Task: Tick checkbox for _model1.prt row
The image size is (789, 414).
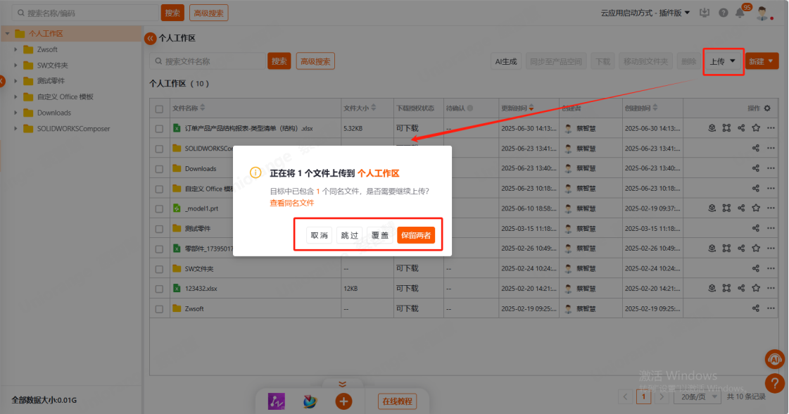Action: pyautogui.click(x=159, y=209)
